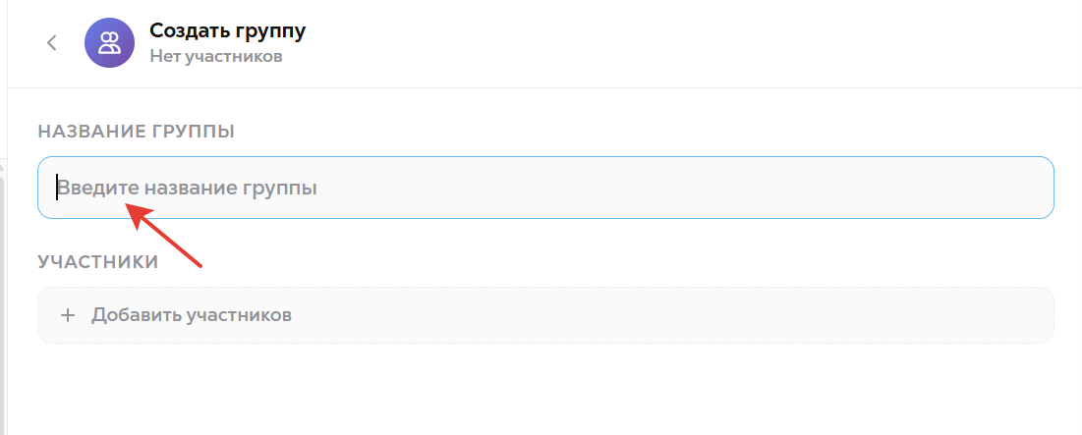Click the Нет участников subtitle

(216, 57)
